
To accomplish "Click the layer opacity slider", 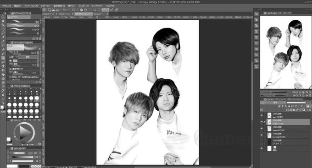I will [296, 103].
